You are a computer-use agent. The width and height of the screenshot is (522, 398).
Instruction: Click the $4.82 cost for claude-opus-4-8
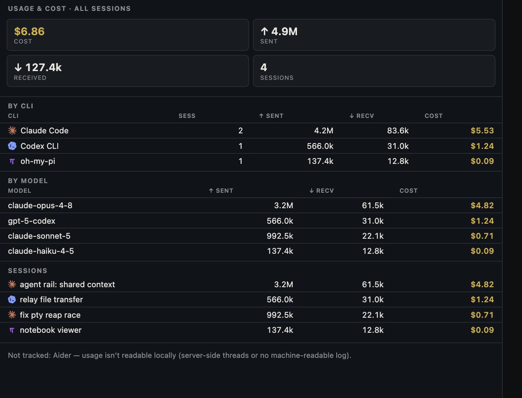(482, 205)
